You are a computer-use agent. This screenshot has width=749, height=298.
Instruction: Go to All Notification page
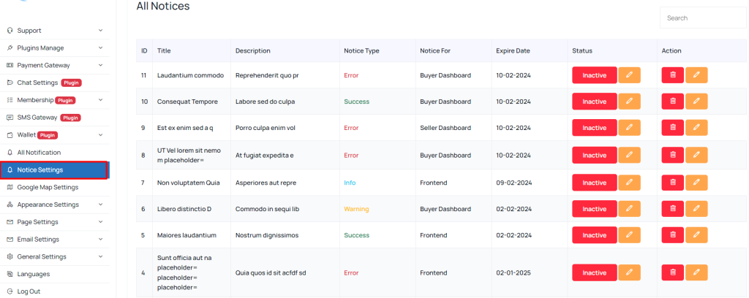pyautogui.click(x=54, y=153)
